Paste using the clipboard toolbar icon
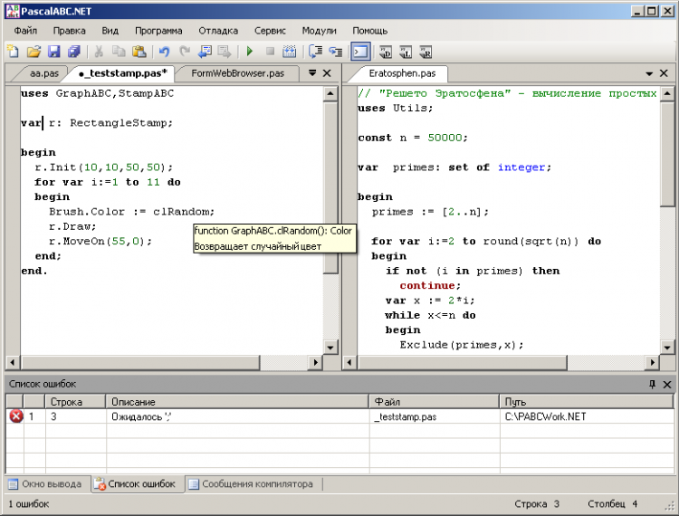The height and width of the screenshot is (516, 679). [x=139, y=52]
